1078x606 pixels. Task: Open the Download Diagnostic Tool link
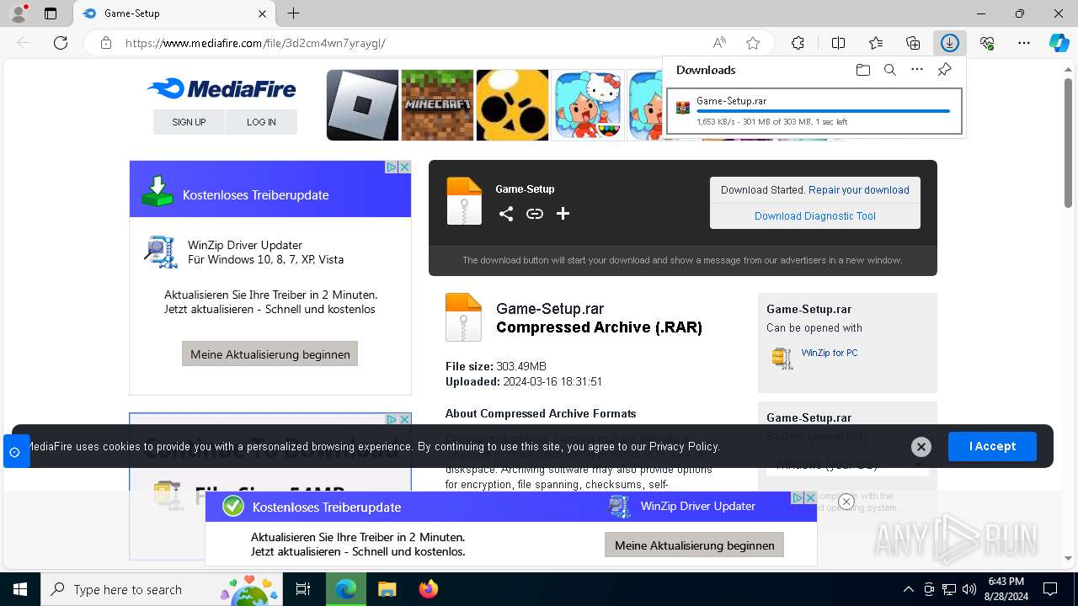pyautogui.click(x=815, y=216)
